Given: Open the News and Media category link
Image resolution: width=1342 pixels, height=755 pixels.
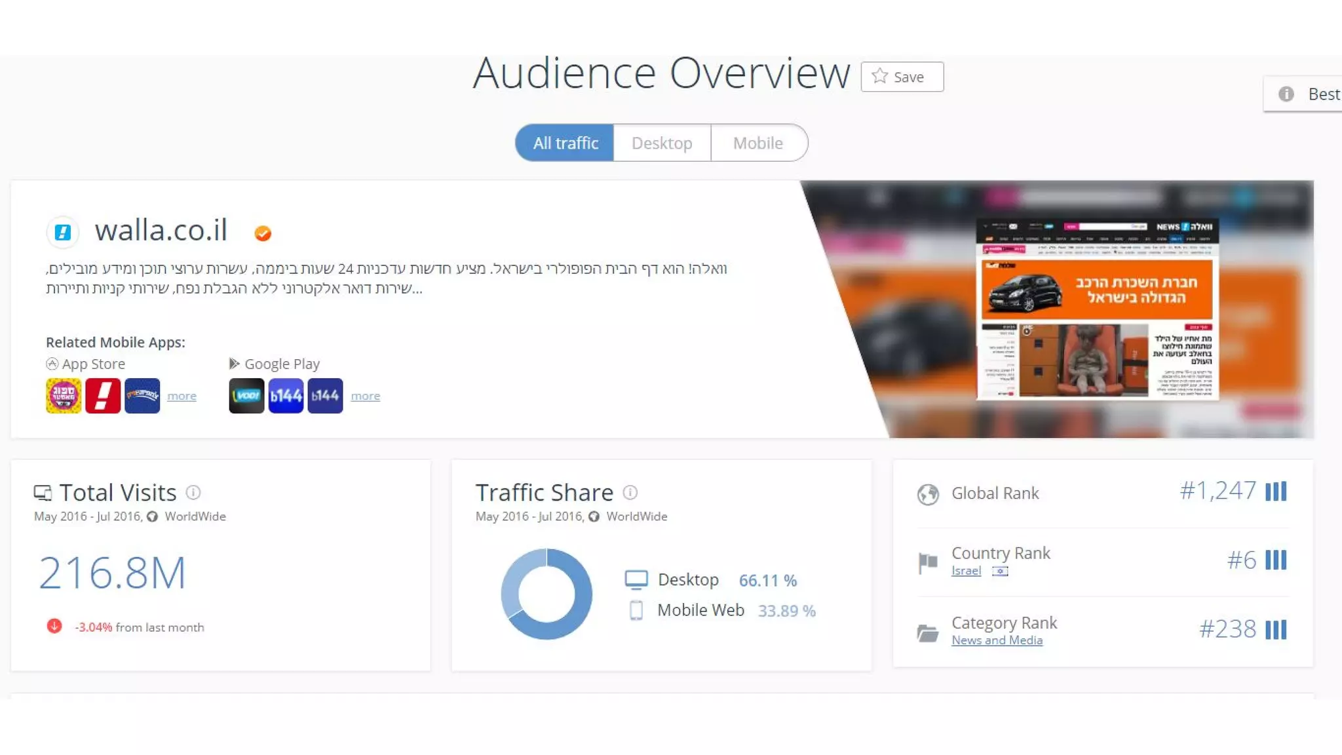Looking at the screenshot, I should (x=997, y=640).
